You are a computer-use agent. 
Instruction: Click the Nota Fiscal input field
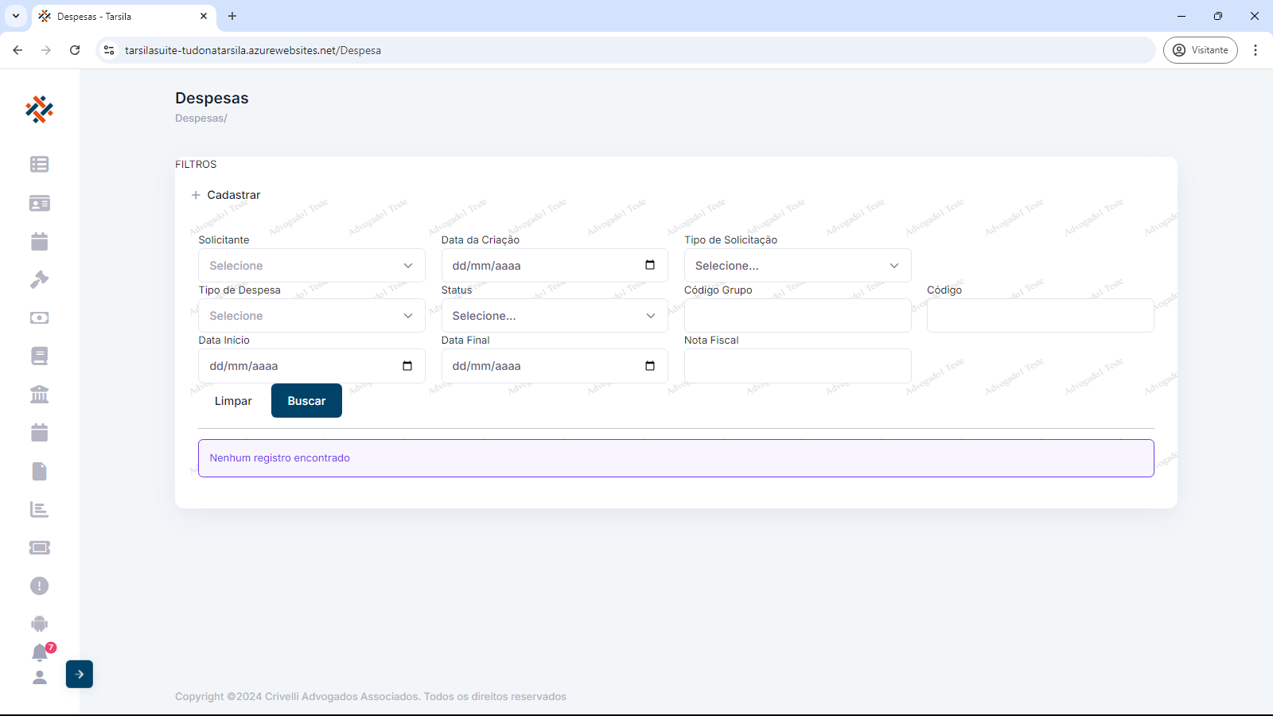click(x=797, y=366)
